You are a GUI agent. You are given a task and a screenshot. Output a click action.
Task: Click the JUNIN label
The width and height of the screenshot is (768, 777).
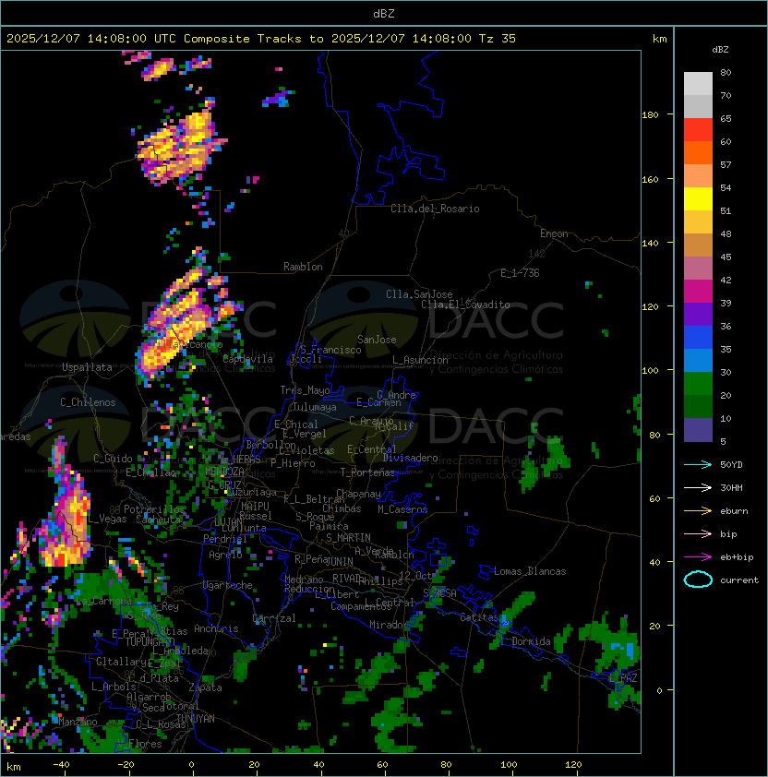[339, 562]
